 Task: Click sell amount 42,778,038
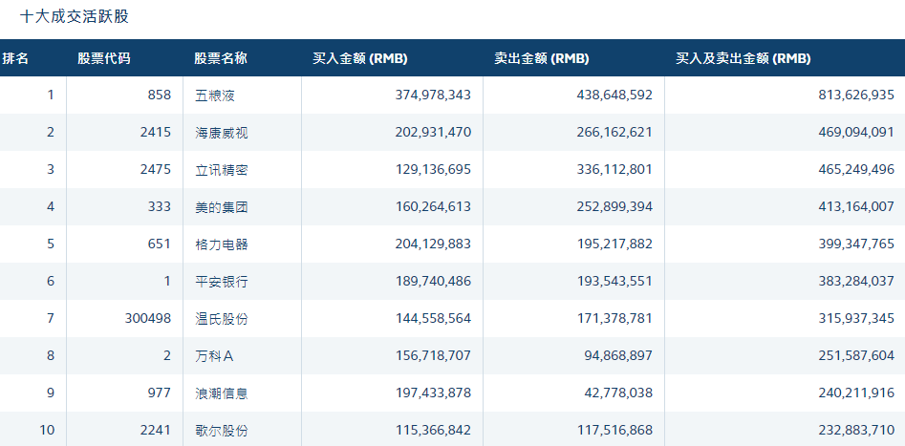[618, 393]
